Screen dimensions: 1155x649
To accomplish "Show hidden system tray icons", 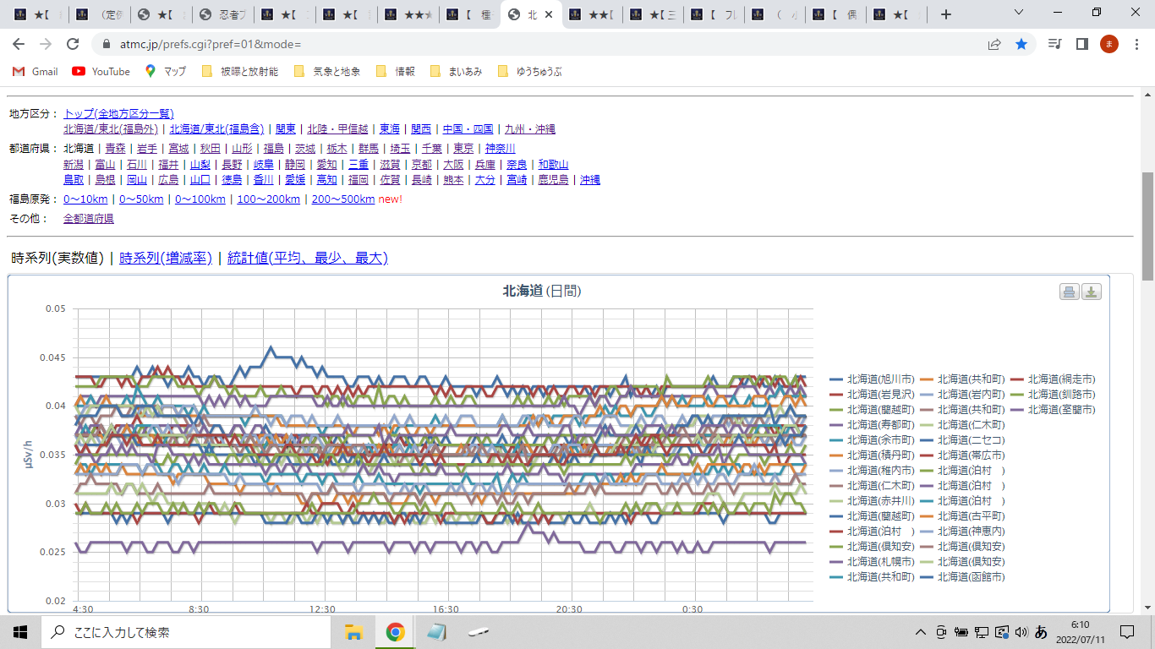I will point(921,632).
